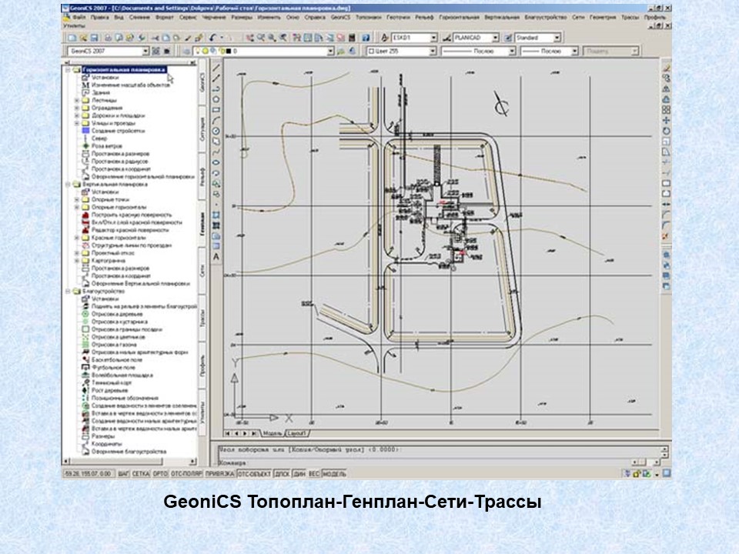
Task: Click 'Простановка радиусов' in the tree
Action: tap(120, 162)
